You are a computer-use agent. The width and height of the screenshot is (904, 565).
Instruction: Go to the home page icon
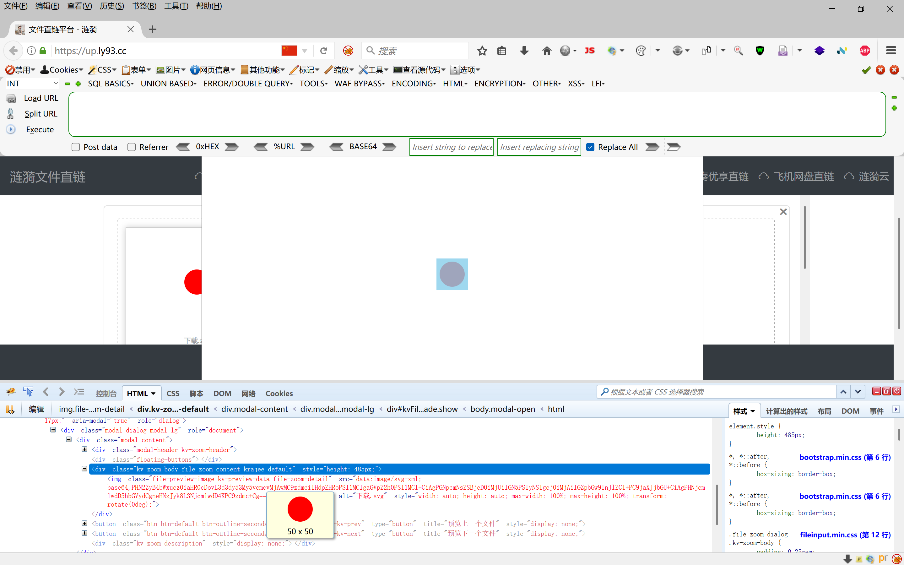[546, 51]
